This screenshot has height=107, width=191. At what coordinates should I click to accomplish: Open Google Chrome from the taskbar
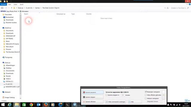pos(31,105)
